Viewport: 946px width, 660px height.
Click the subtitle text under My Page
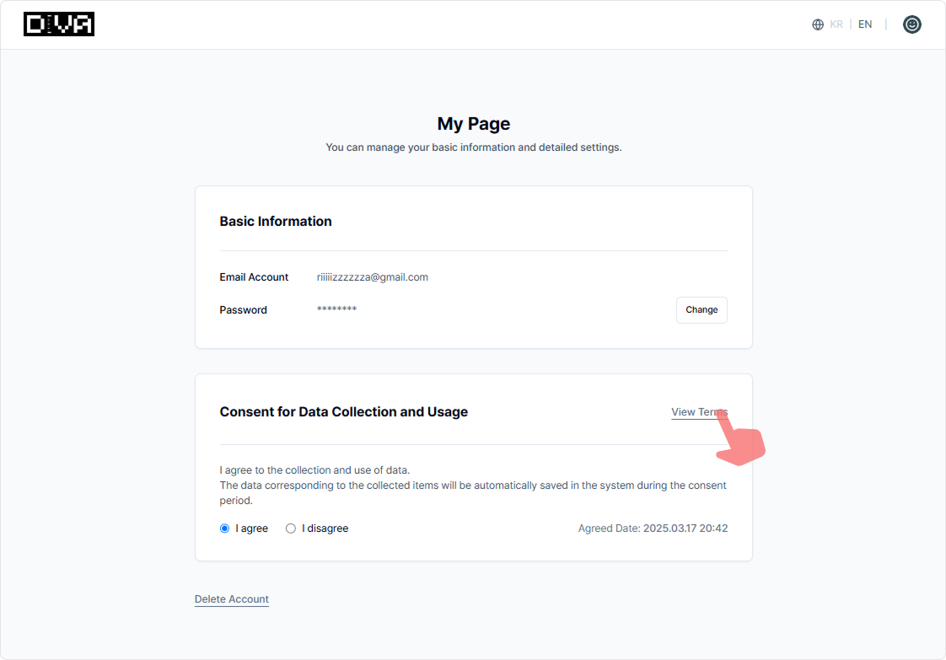(473, 148)
